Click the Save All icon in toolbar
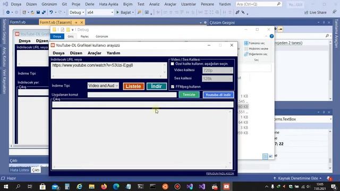 click(44, 12)
